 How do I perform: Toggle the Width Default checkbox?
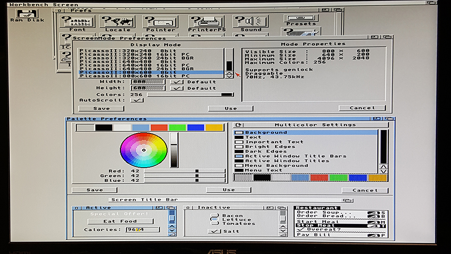177,82
